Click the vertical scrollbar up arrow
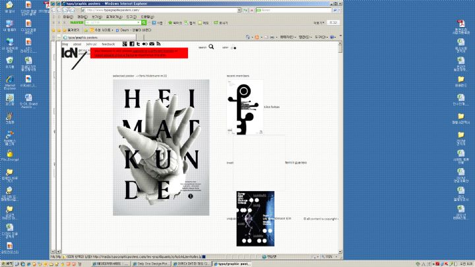This screenshot has height=267, width=475. pos(340,44)
